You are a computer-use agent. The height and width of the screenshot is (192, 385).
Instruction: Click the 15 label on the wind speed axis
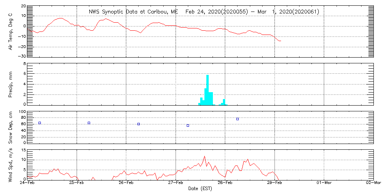(23, 150)
